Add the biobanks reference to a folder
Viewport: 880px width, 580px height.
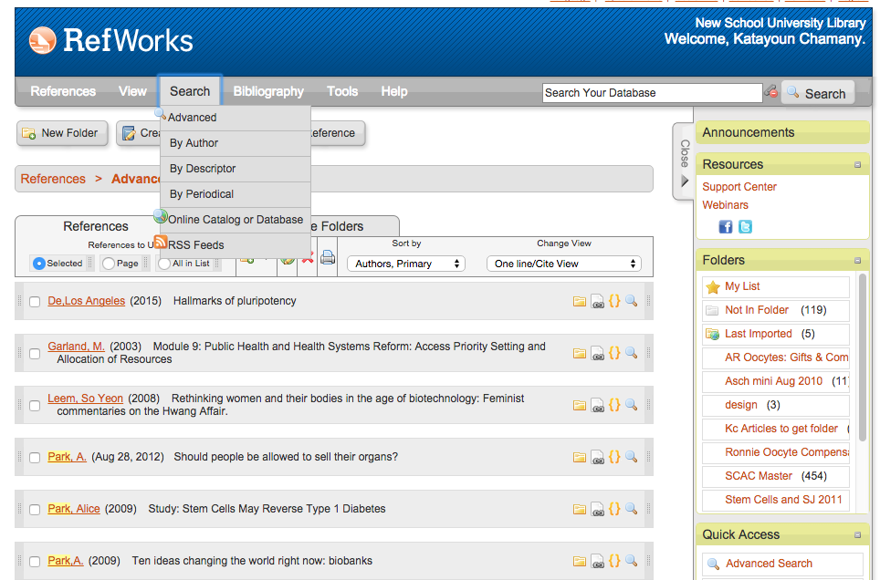579,562
